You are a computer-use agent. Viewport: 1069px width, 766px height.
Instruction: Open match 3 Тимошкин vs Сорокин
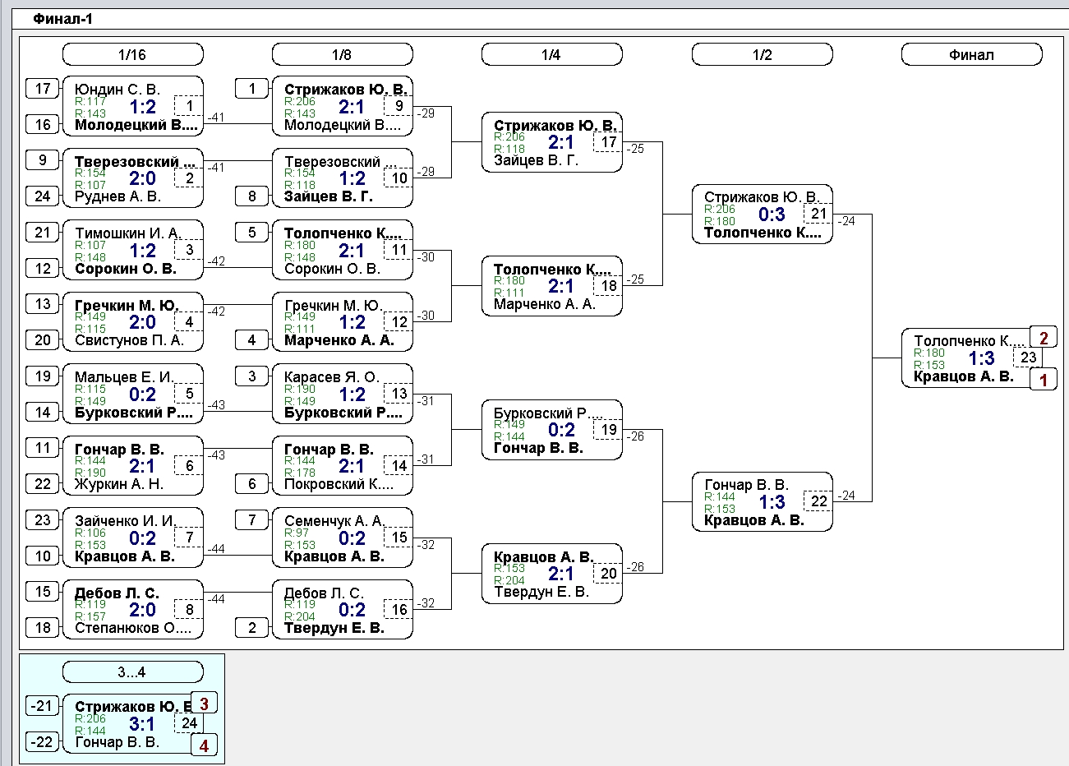133,250
